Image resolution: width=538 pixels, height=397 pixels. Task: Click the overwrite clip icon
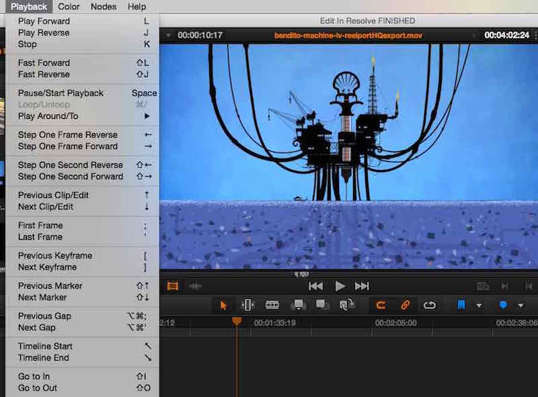tap(323, 305)
